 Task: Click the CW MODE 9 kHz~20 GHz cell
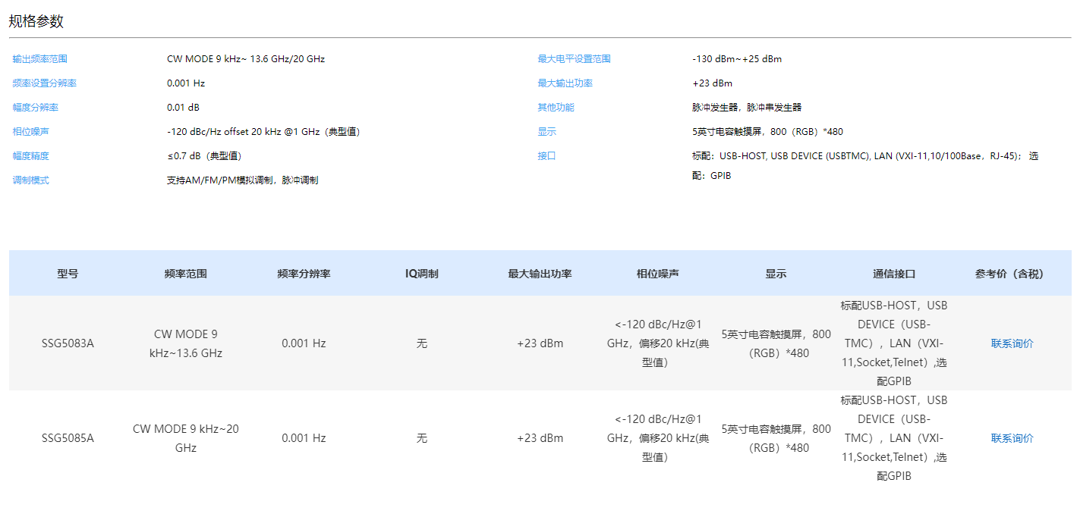186,438
